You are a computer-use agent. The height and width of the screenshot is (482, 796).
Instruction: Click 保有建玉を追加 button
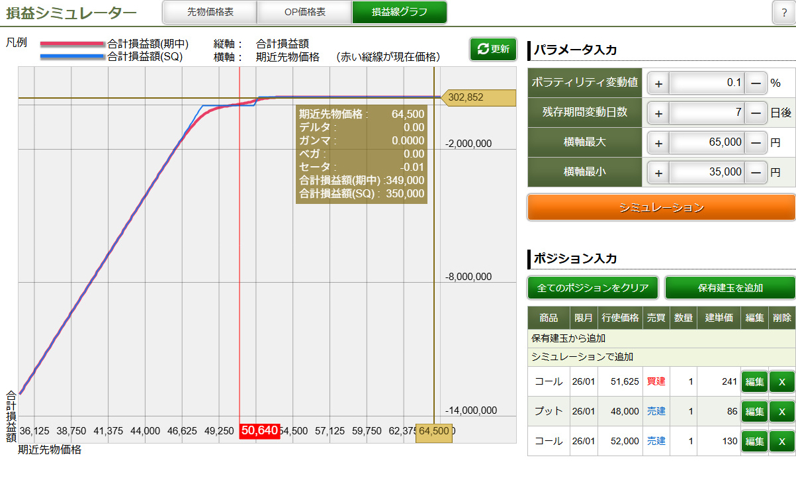(730, 288)
